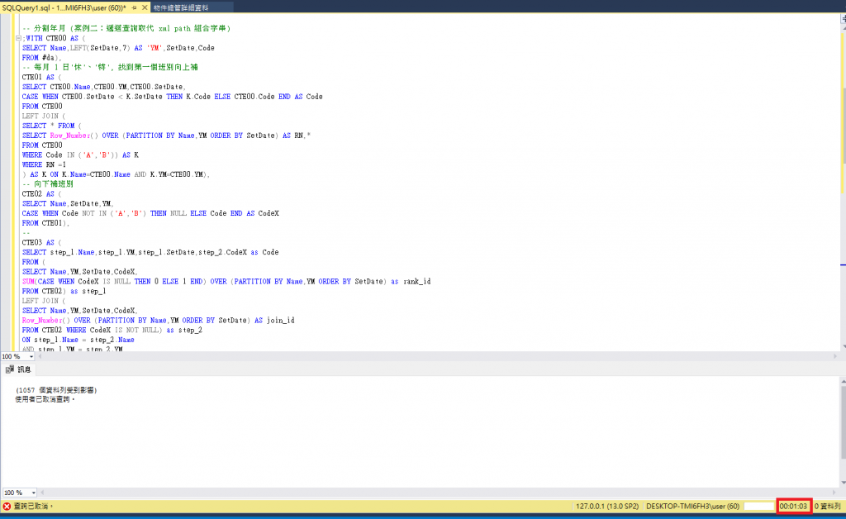The width and height of the screenshot is (846, 519).
Task: Open the 物件總管詳細資料 tab
Action: pyautogui.click(x=181, y=7)
